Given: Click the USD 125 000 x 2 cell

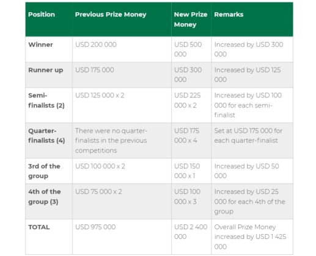Looking at the screenshot, I should coord(100,95).
